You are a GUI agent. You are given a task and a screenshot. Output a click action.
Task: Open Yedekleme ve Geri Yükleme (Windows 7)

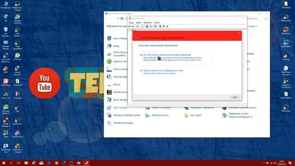[x=237, y=115]
